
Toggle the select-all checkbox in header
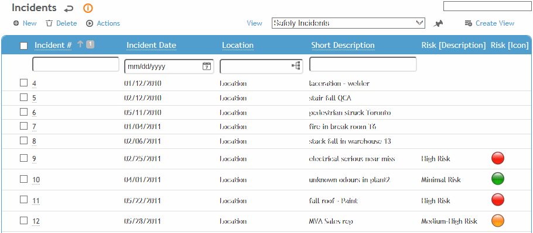[24, 46]
